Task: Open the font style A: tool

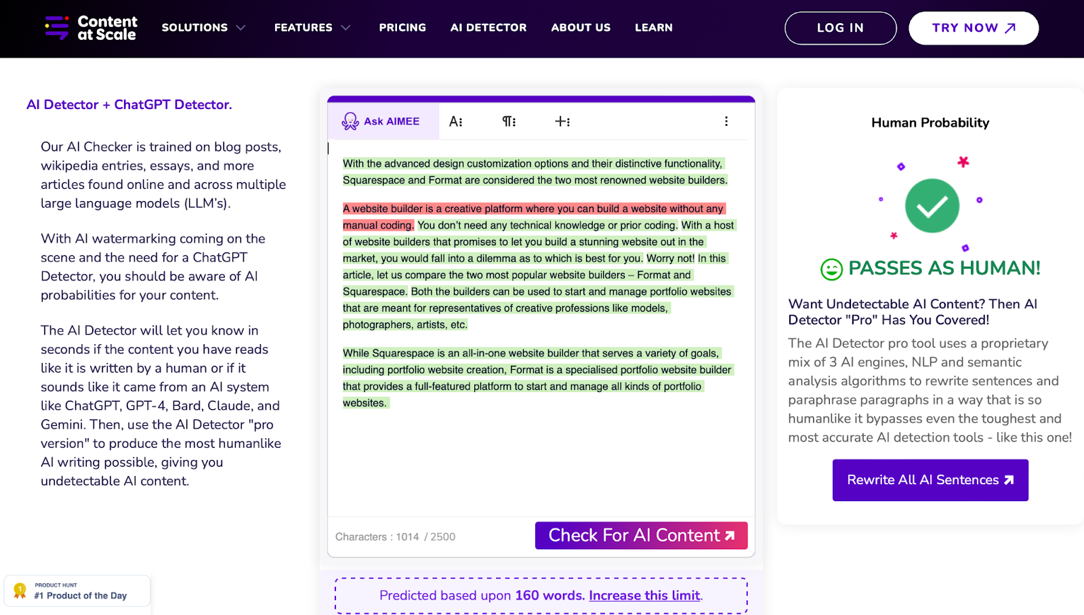Action: tap(456, 121)
